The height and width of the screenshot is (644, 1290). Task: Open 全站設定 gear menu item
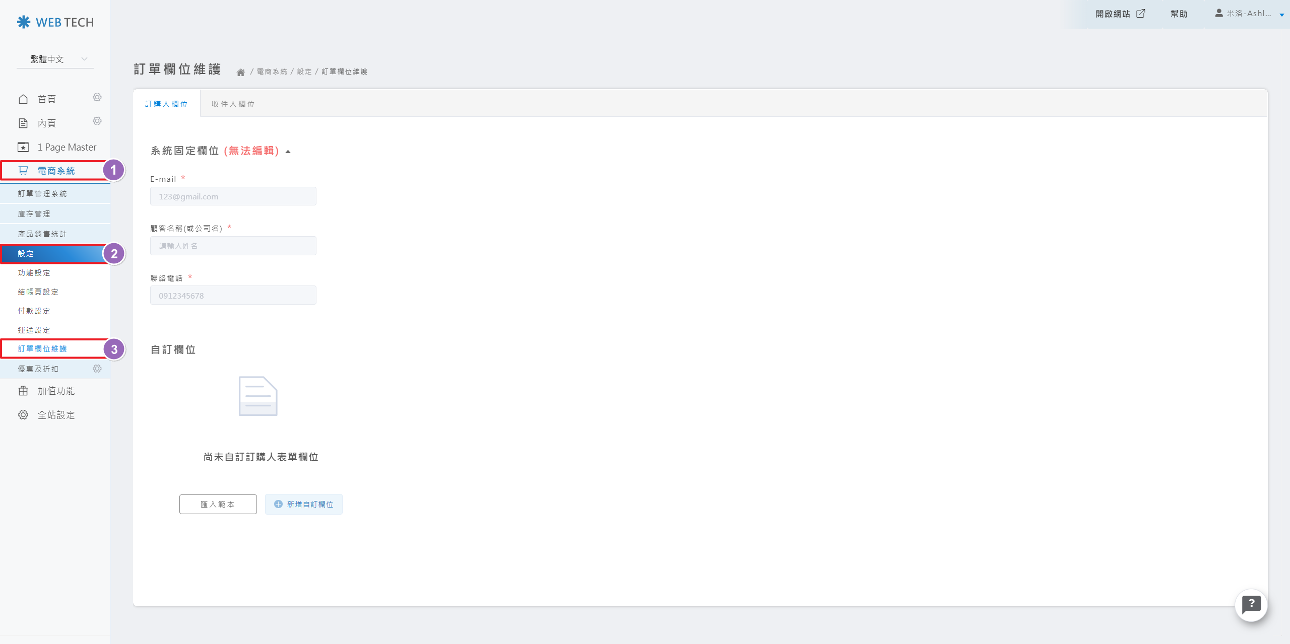[x=56, y=415]
